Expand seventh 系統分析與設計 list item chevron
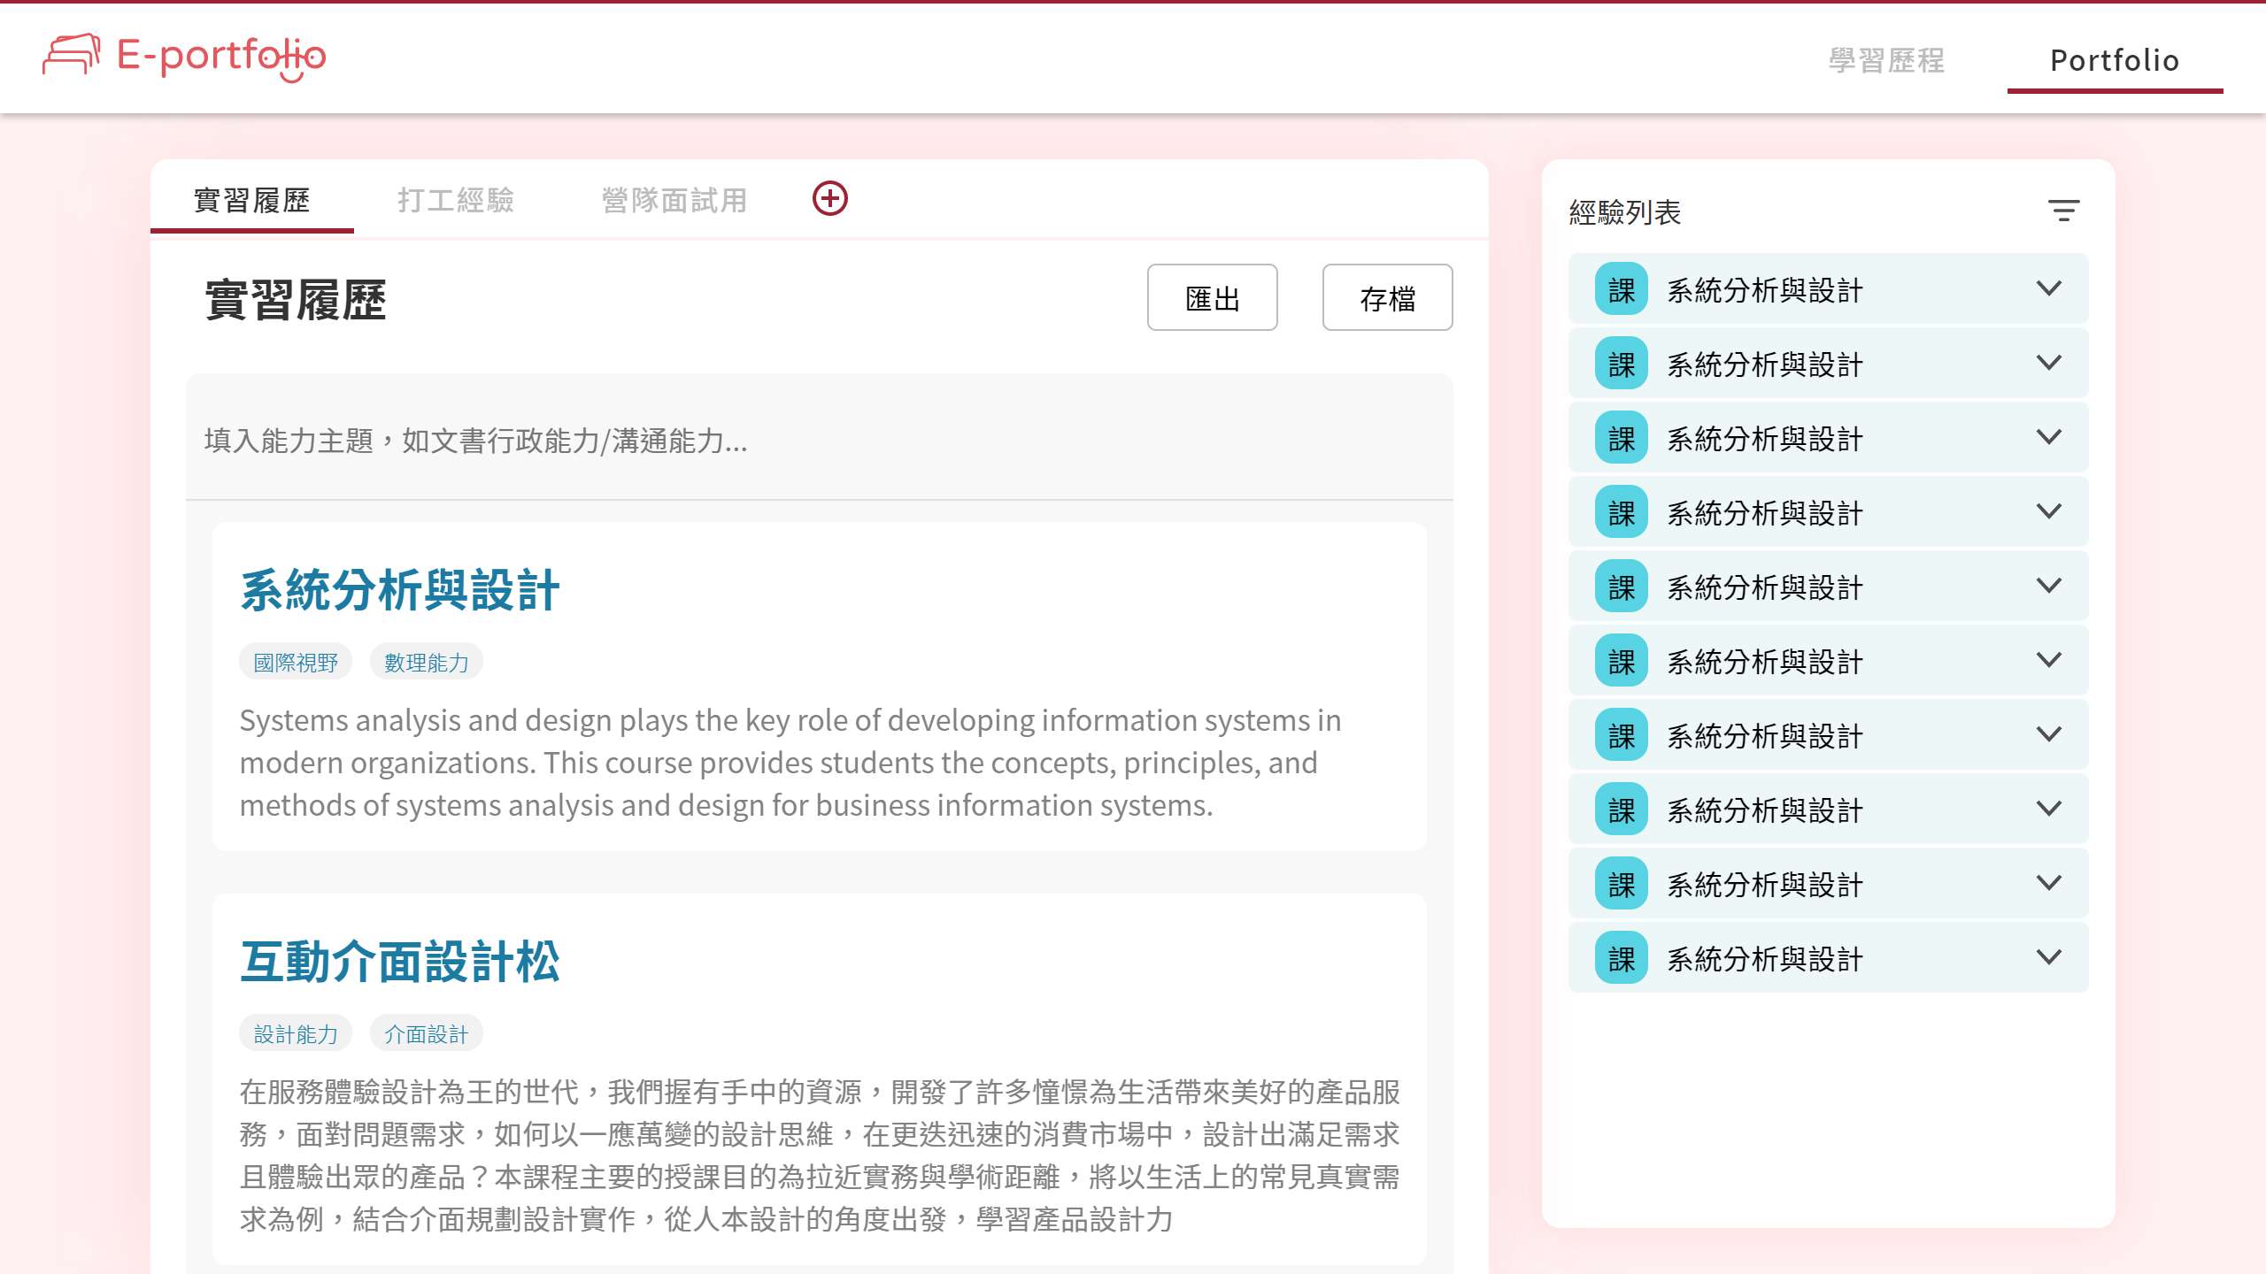 [2048, 734]
